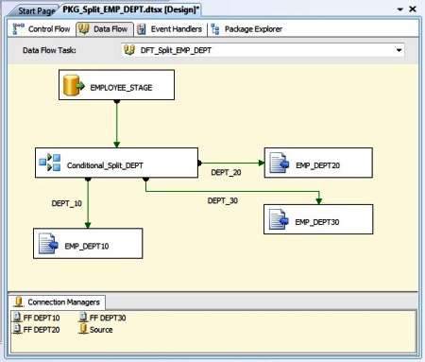Click the DFT_Split_EMP_DEPT task icon in dropdown

click(129, 50)
